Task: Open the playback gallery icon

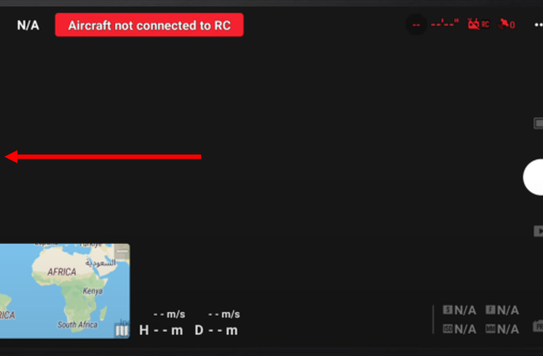Action: click(538, 231)
